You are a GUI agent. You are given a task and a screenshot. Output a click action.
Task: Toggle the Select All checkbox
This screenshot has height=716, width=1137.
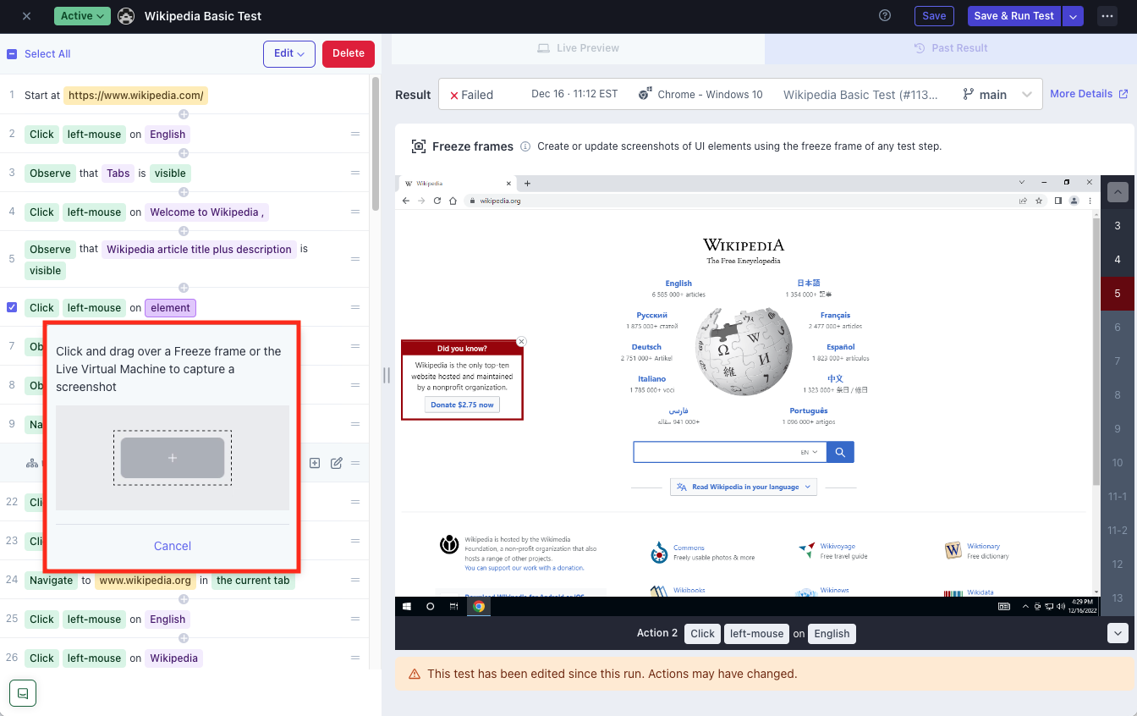(x=12, y=54)
